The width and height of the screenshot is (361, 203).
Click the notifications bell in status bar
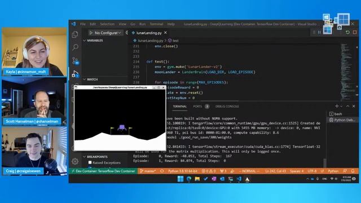[x=353, y=171]
